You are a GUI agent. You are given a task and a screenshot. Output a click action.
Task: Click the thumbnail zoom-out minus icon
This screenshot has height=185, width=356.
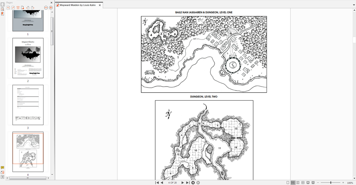tap(45, 8)
